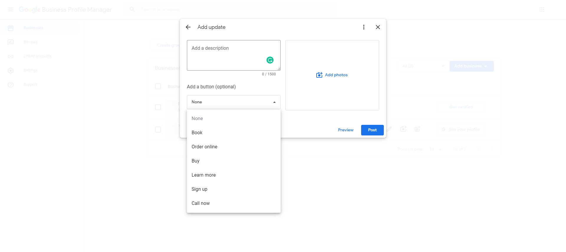566x252 pixels.
Task: Open the main hamburger menu
Action: 11,9
